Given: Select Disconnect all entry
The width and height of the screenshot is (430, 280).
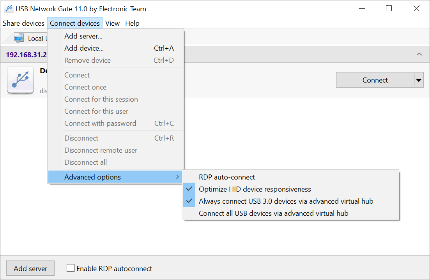Looking at the screenshot, I should point(115,162).
